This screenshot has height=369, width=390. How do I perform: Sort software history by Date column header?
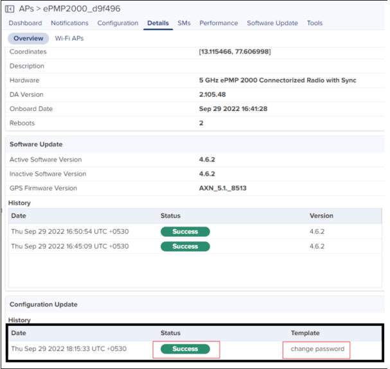point(19,216)
